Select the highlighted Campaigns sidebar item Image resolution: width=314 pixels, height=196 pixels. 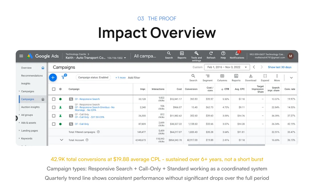33,99
